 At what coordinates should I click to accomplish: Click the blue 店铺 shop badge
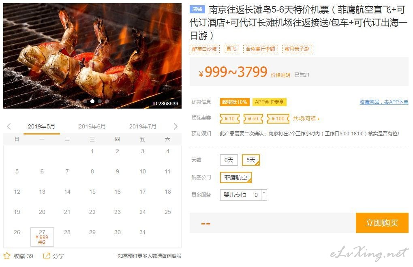pos(197,9)
